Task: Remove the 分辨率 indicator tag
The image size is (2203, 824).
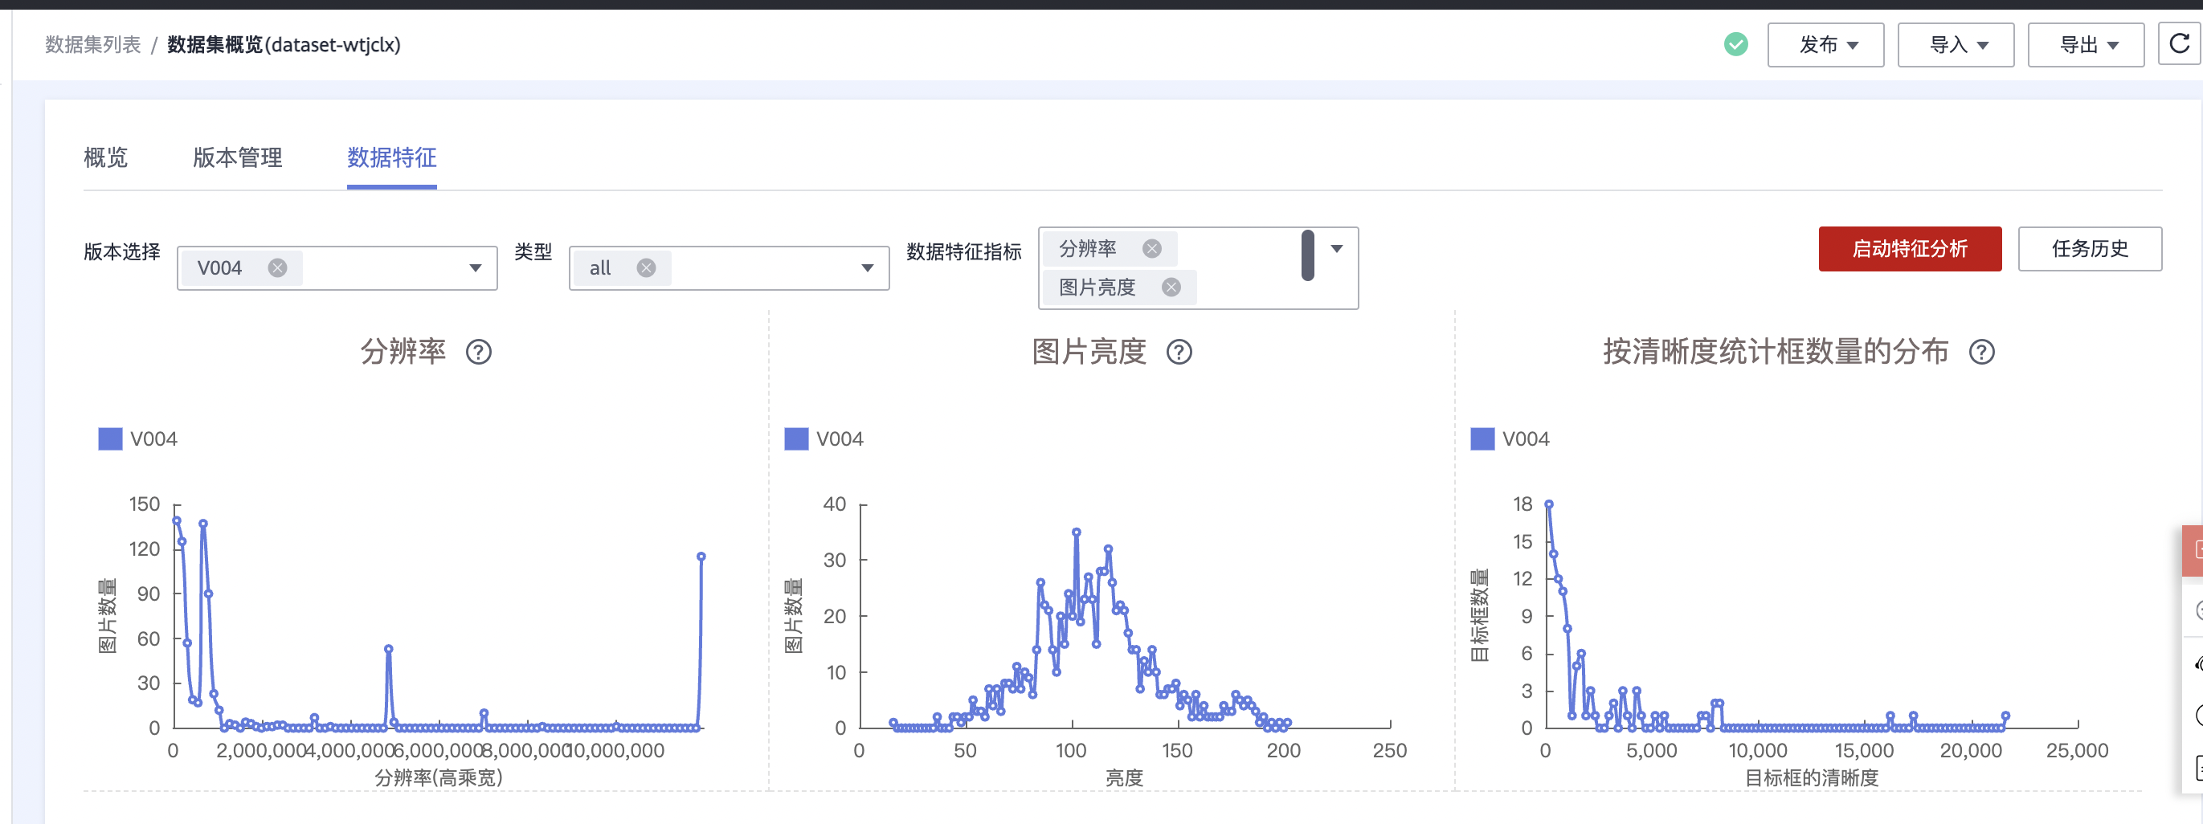Action: [1152, 248]
